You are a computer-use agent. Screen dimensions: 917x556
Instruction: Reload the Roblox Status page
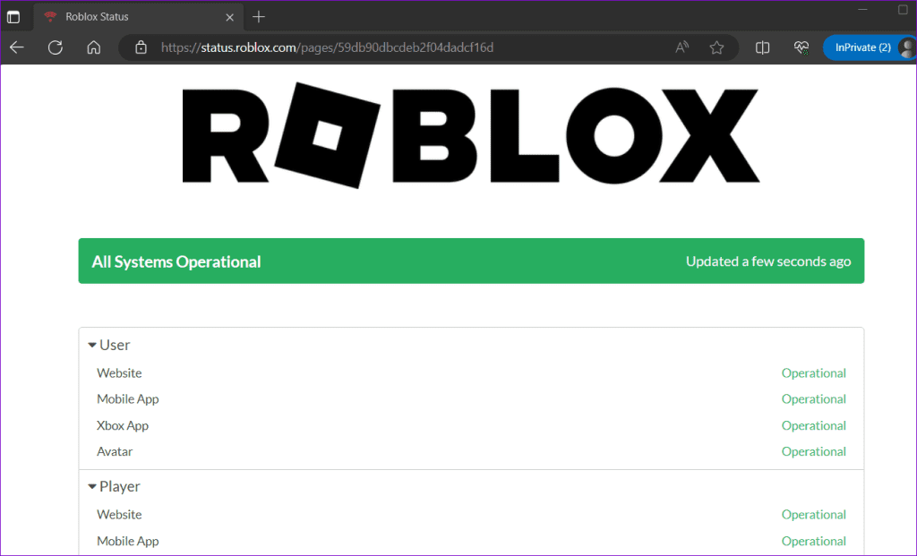[55, 47]
